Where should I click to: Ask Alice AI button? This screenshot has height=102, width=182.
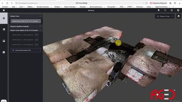[x=158, y=3]
